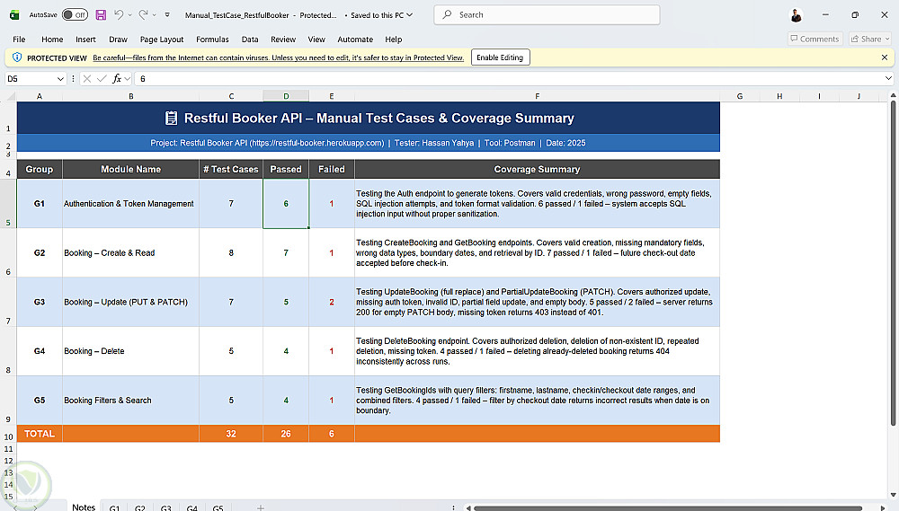Switch to the G3 sheet tab

[x=165, y=507]
